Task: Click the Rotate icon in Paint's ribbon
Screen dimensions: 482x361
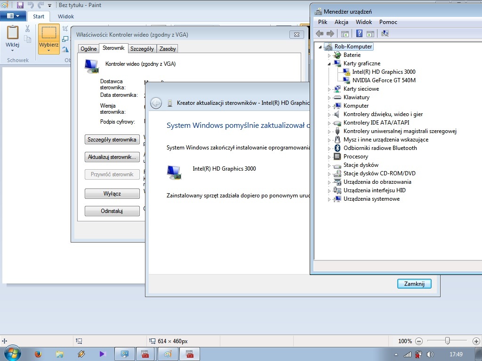Action: [x=65, y=49]
